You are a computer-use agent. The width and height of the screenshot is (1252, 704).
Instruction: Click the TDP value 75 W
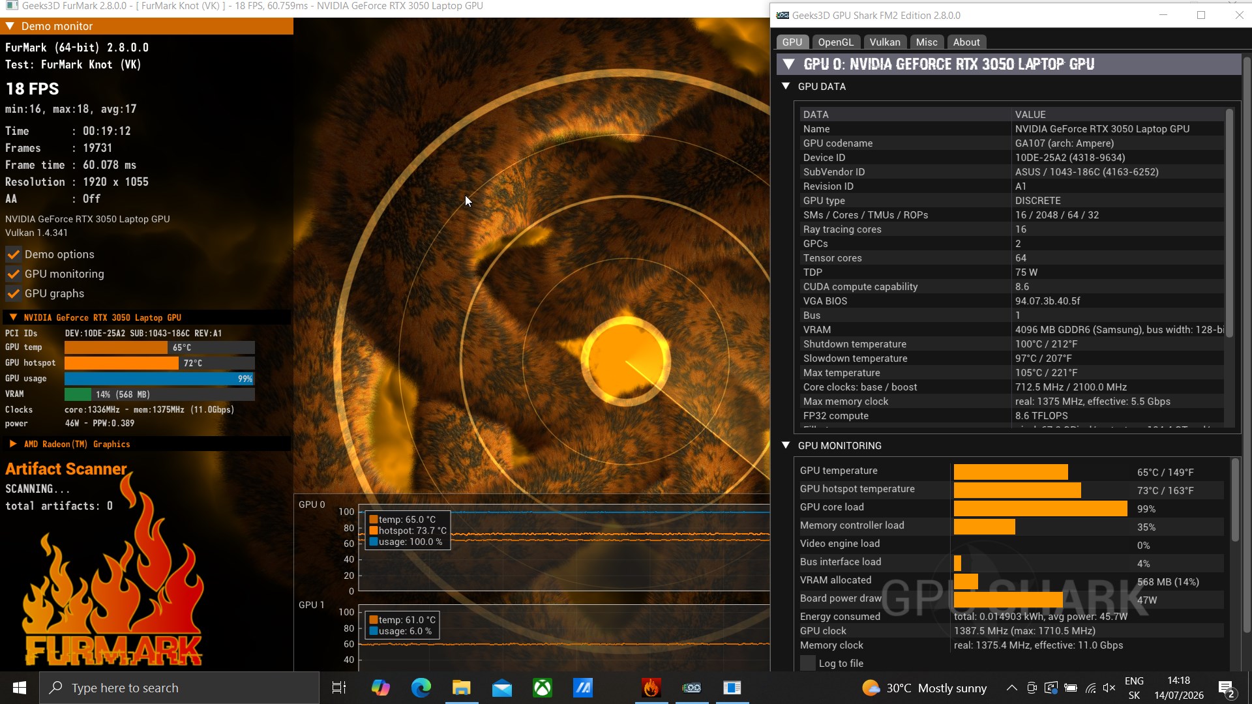[1026, 272]
